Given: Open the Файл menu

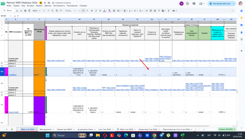Looking at the screenshot, I should pyautogui.click(x=9, y=6).
